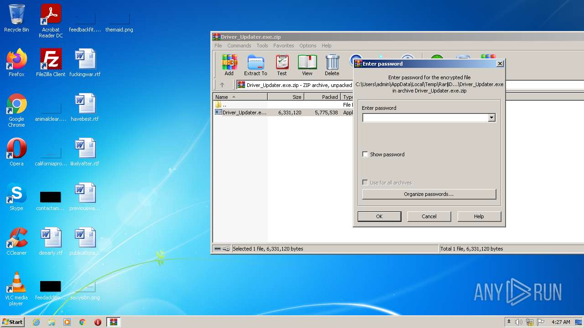Run the Test archive tool
584x328 pixels.
point(282,65)
